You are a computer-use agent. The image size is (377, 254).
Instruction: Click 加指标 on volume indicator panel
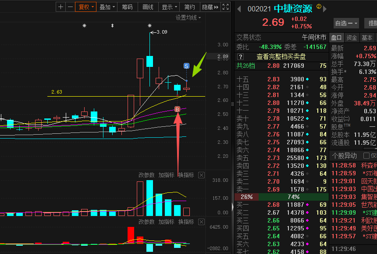click(166, 175)
